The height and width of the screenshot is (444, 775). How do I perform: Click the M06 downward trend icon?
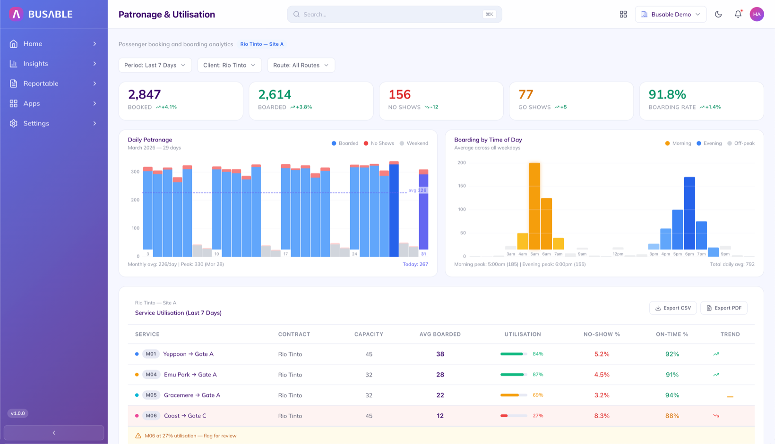716,416
